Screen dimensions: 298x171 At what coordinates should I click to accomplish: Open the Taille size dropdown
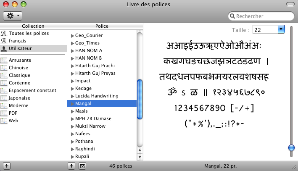[x=281, y=29]
